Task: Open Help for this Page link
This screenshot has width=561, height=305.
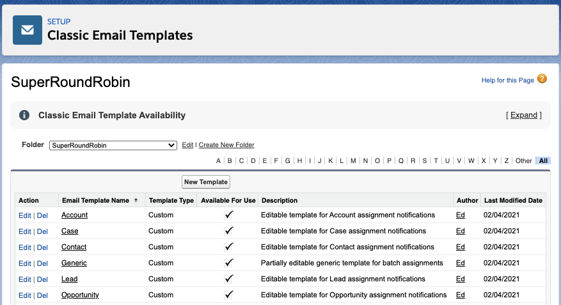Action: pyautogui.click(x=507, y=80)
